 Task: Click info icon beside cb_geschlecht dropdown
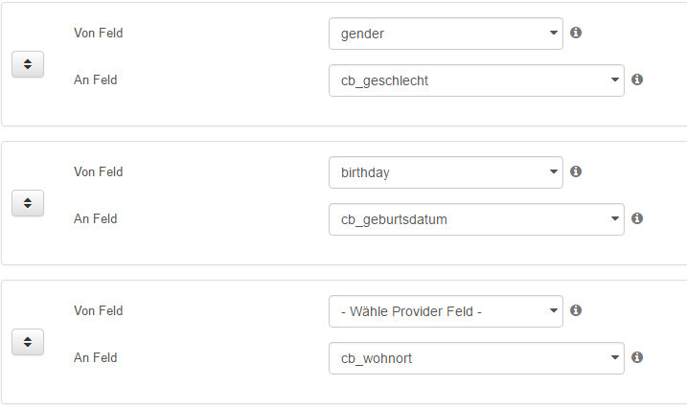click(x=637, y=80)
